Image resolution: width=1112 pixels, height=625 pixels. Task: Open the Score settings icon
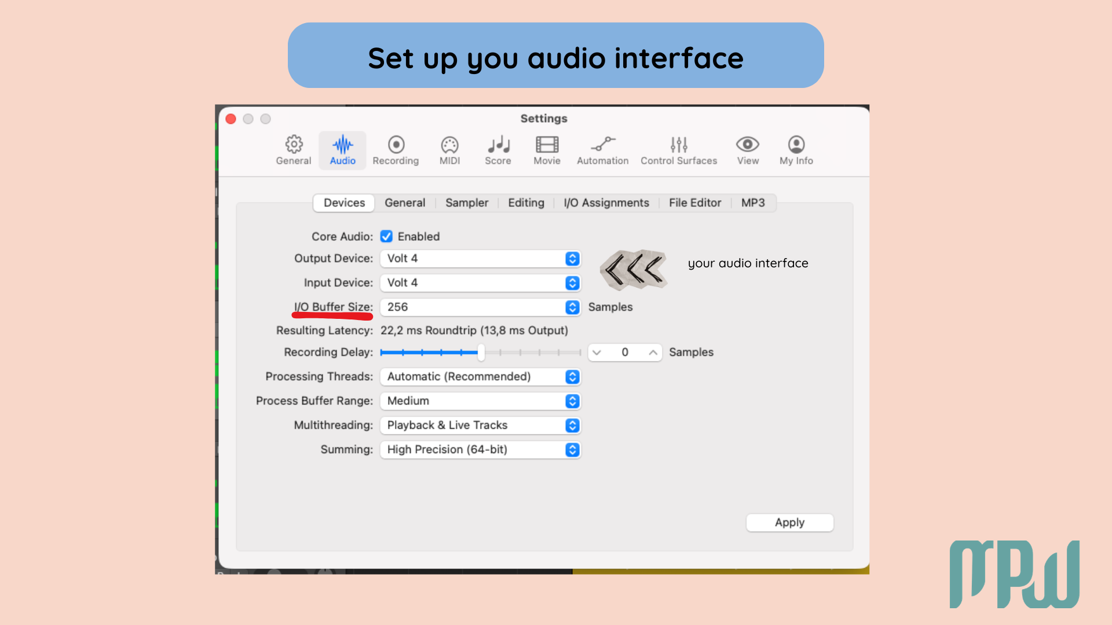tap(498, 150)
